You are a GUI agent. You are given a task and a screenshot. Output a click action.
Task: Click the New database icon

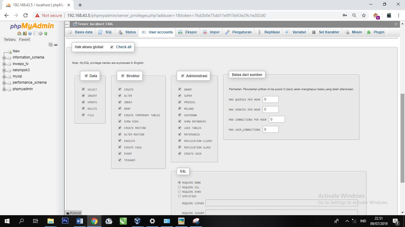tap(10, 51)
